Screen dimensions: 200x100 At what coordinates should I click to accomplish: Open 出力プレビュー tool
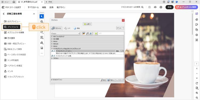tap(12, 21)
